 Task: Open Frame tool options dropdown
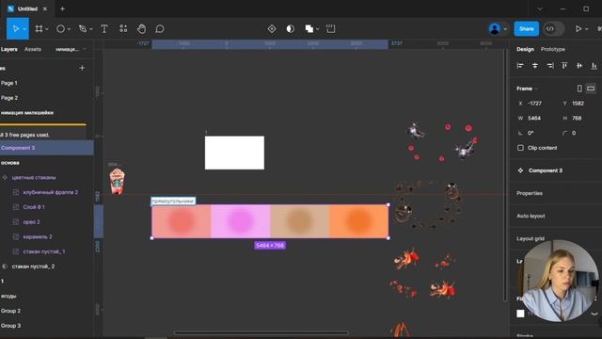pos(47,29)
